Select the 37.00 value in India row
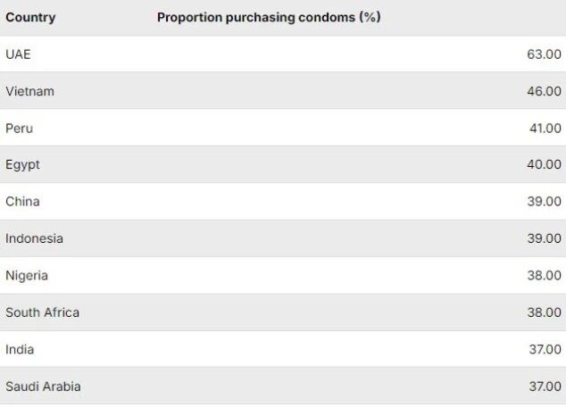The width and height of the screenshot is (566, 408). tap(544, 349)
